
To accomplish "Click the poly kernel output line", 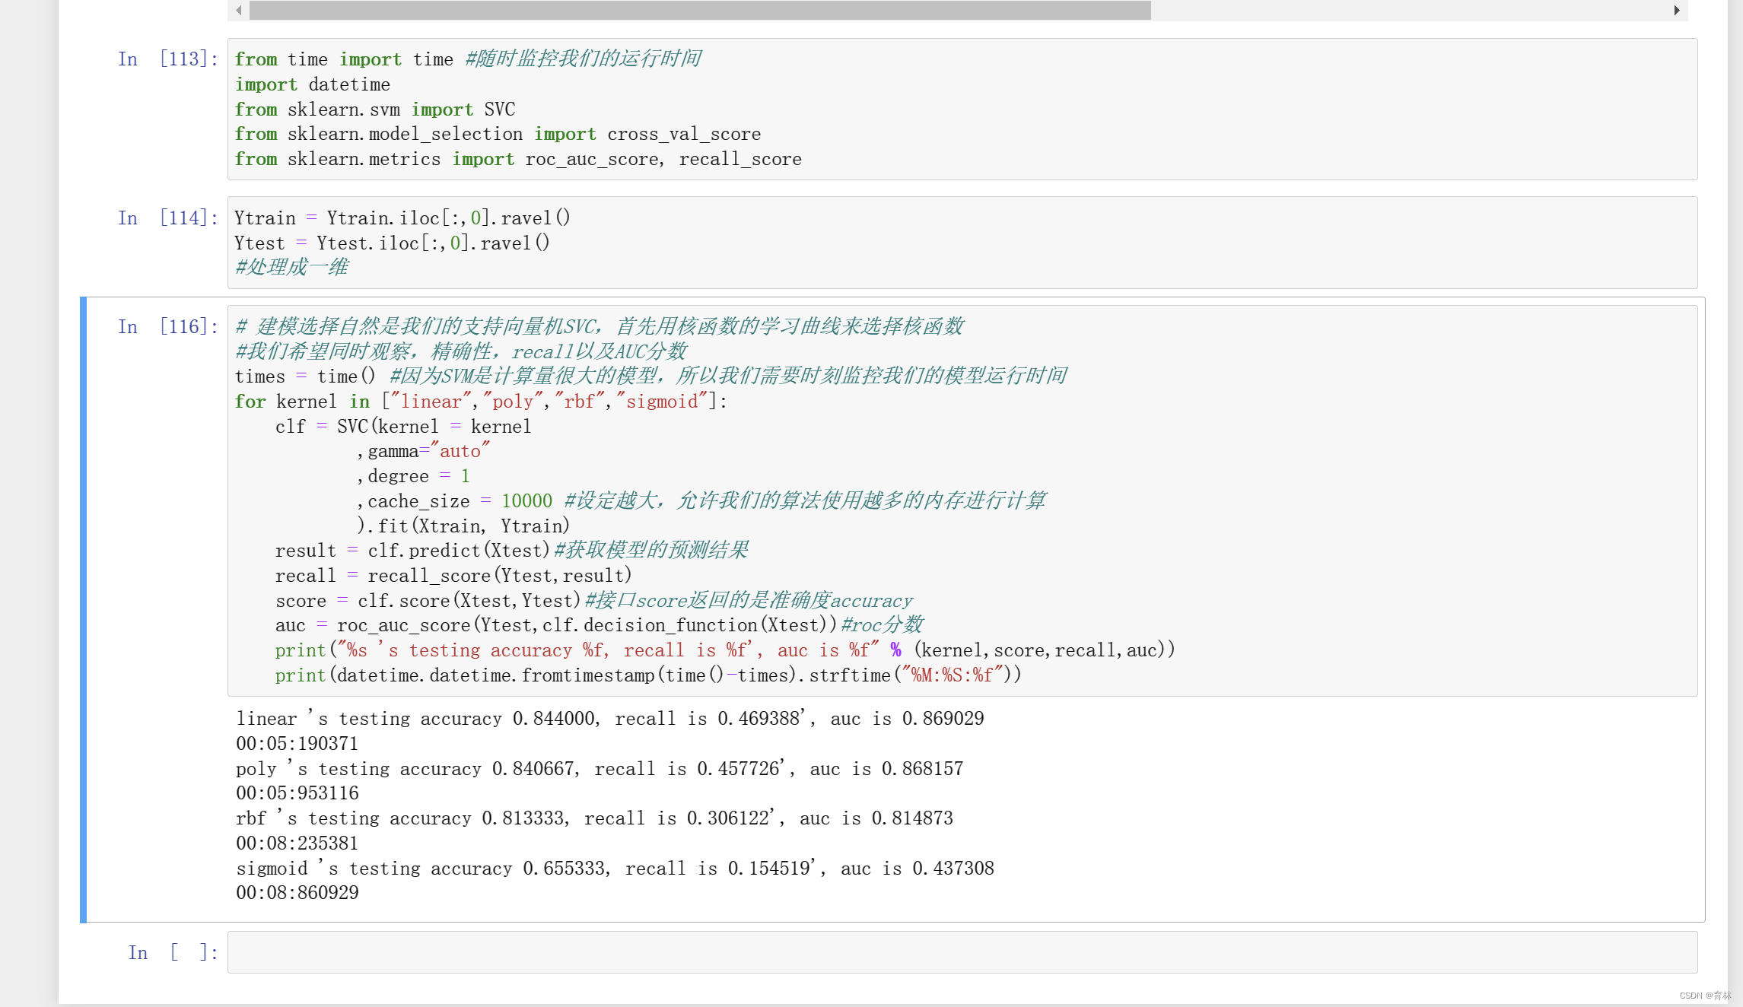I will (x=600, y=769).
